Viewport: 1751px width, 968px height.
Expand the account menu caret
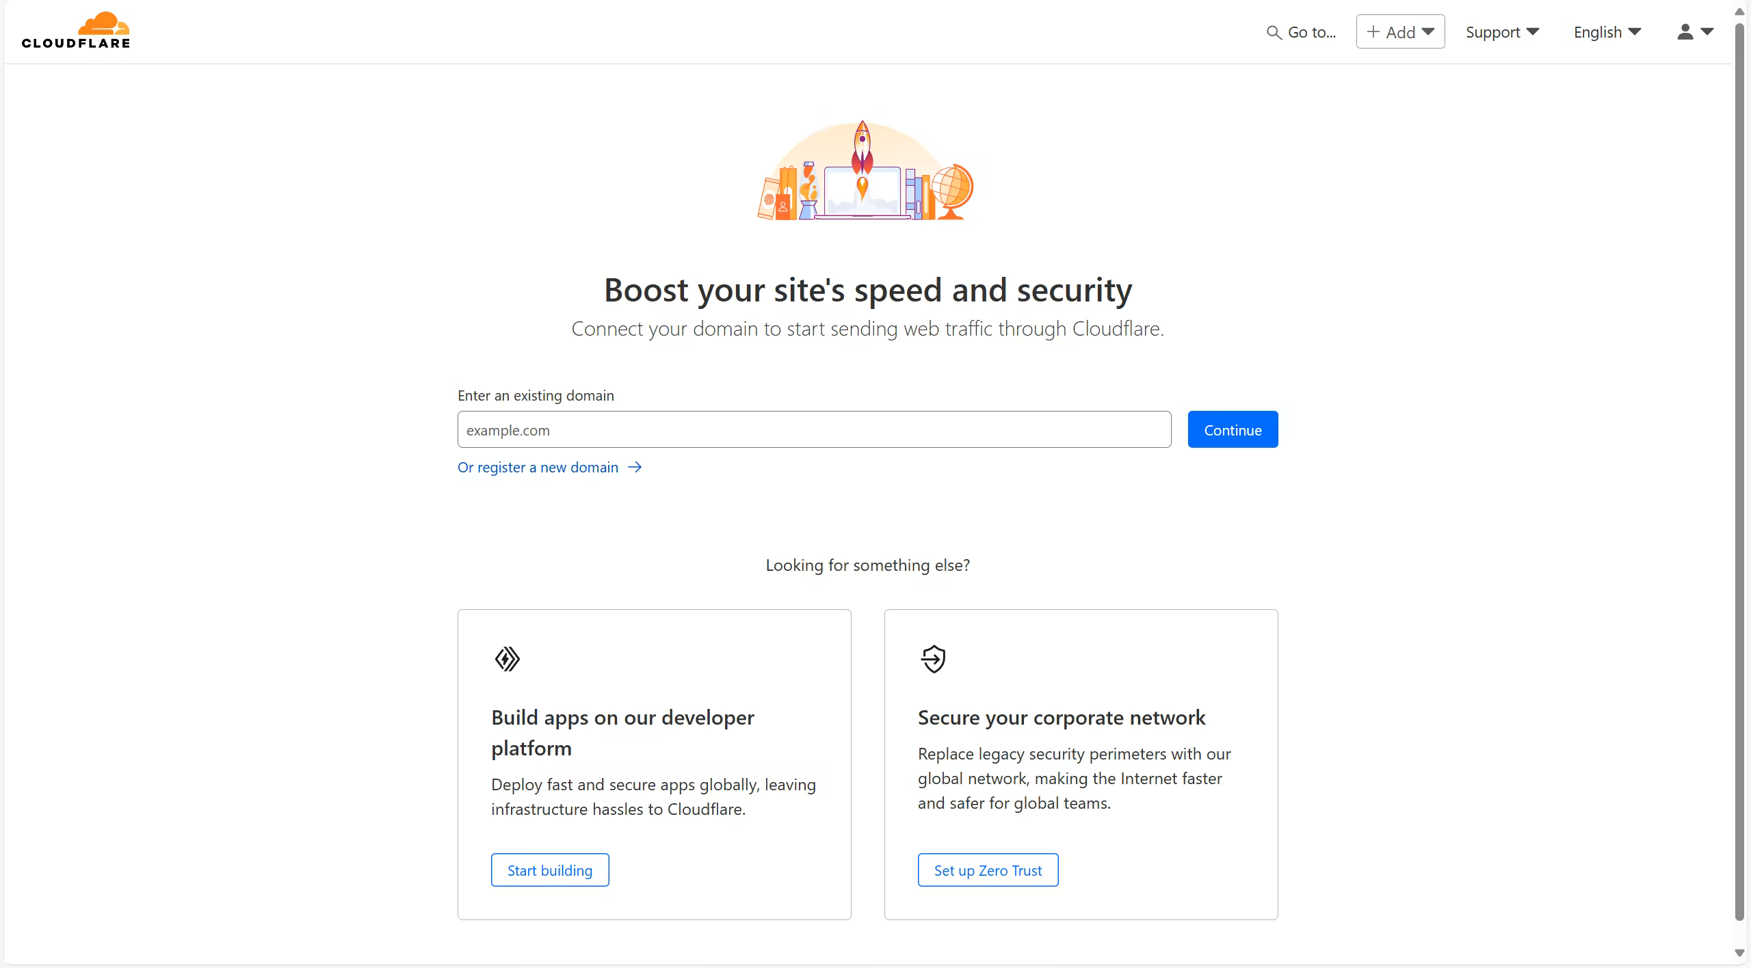pyautogui.click(x=1707, y=31)
